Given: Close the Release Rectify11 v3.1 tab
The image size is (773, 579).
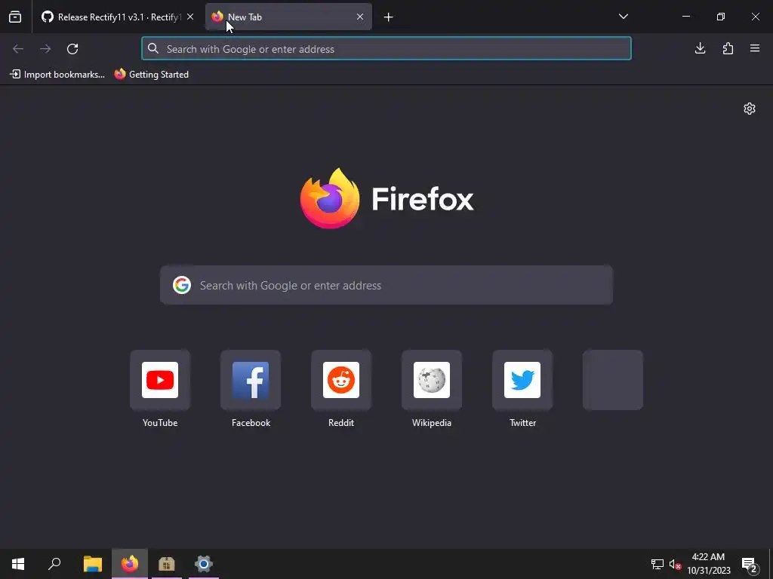Looking at the screenshot, I should pyautogui.click(x=190, y=17).
